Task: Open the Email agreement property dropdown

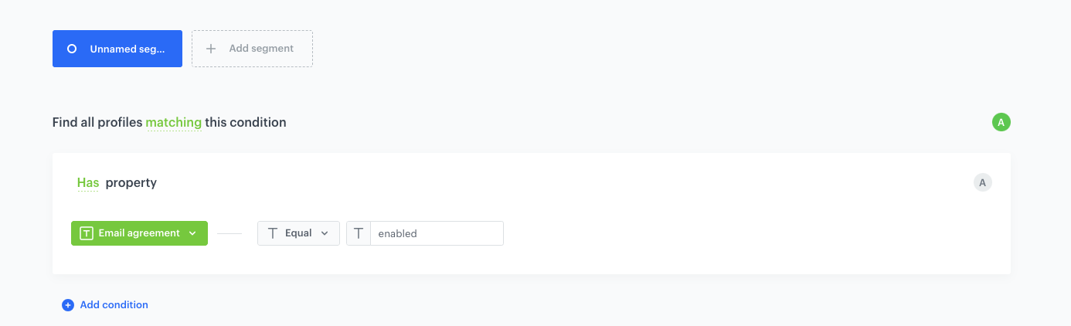Action: (x=139, y=233)
